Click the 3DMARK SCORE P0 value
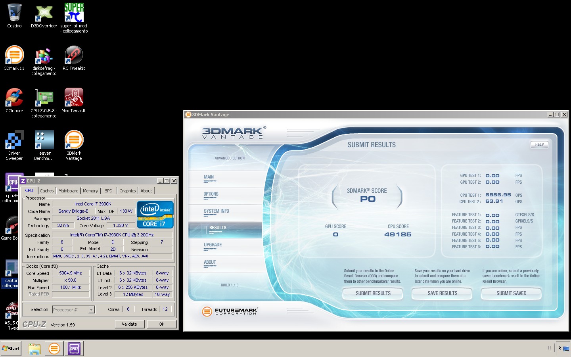The height and width of the screenshot is (357, 571). click(x=368, y=199)
